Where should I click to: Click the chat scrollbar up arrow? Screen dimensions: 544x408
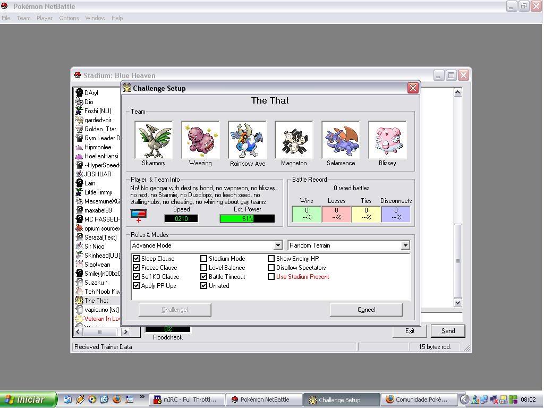[457, 92]
